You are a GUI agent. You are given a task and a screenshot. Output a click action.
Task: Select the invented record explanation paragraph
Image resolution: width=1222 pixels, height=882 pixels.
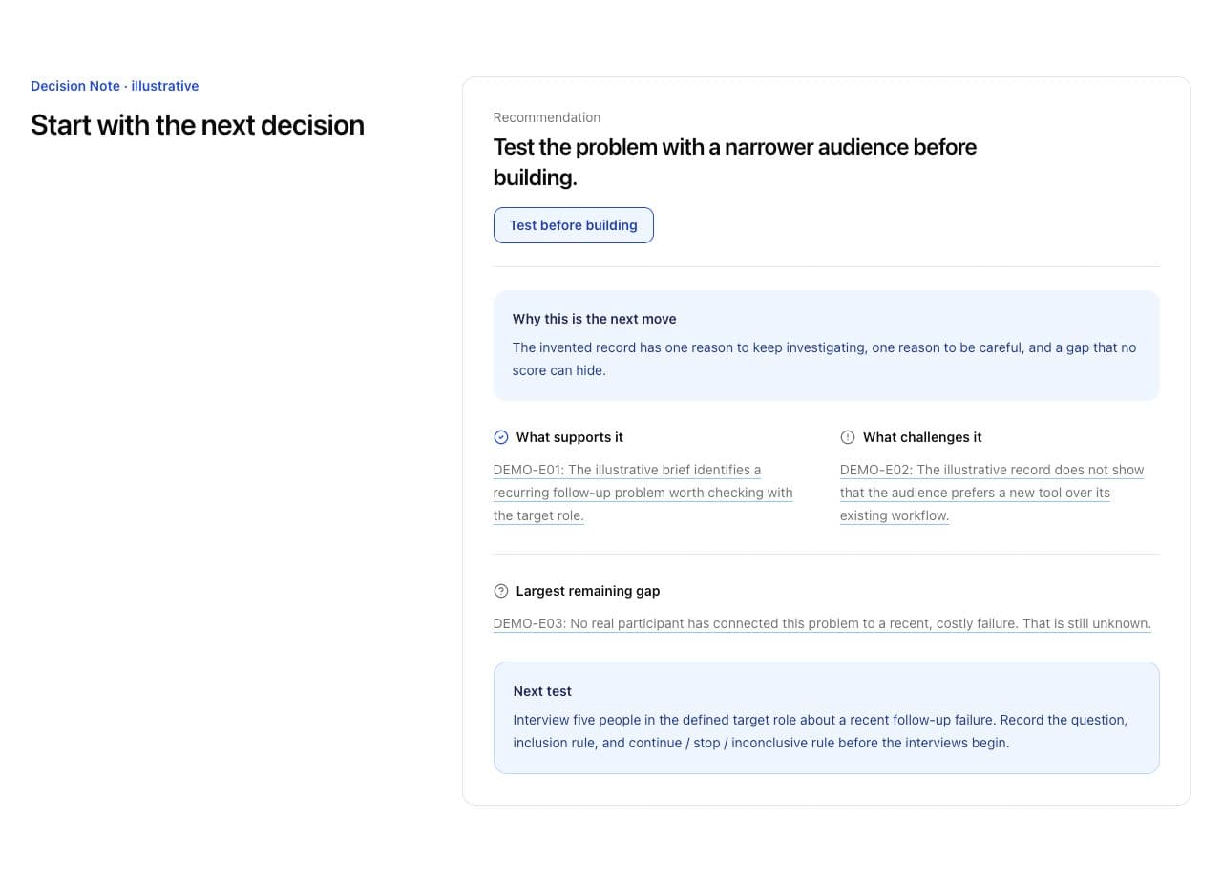click(825, 359)
